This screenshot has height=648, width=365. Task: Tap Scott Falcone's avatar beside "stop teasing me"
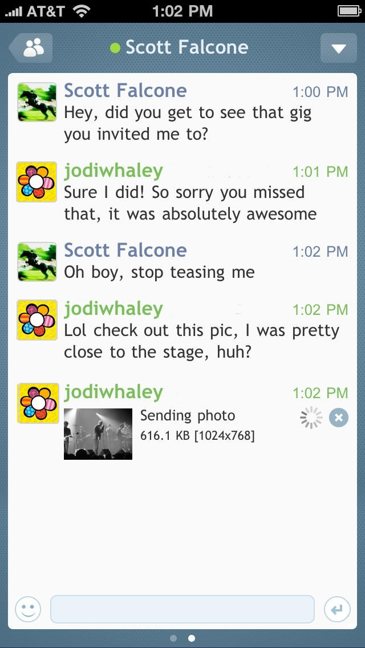tap(37, 262)
